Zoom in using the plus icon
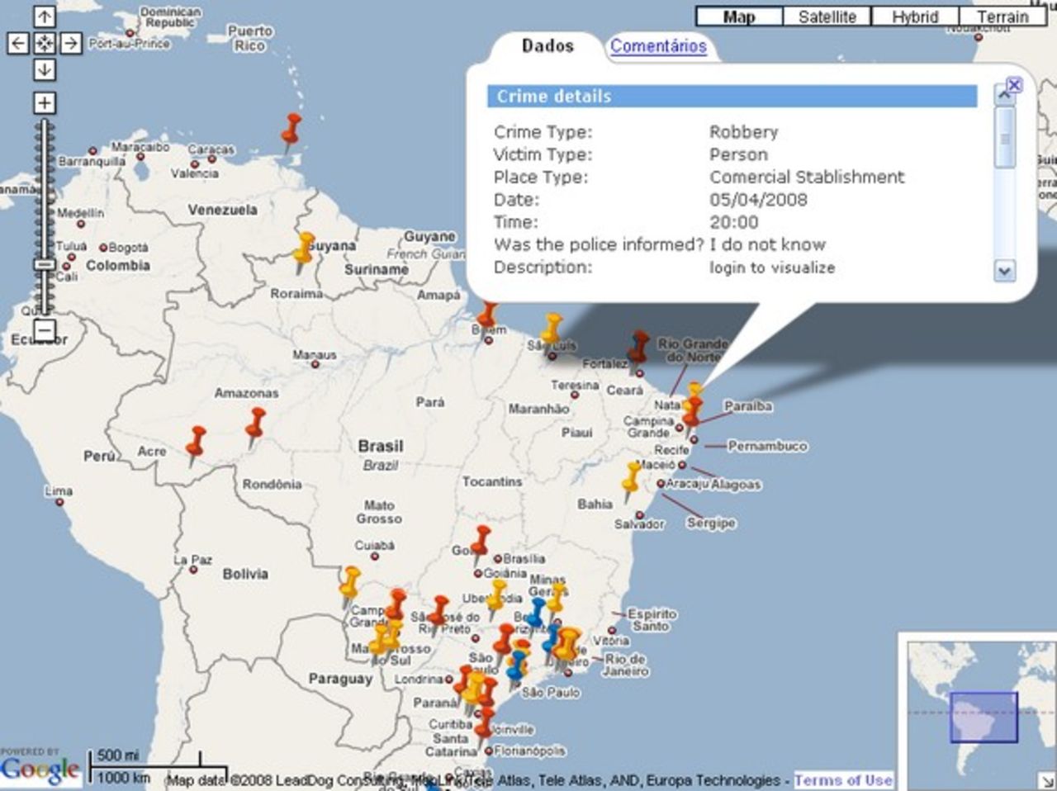The width and height of the screenshot is (1057, 791). tap(44, 103)
